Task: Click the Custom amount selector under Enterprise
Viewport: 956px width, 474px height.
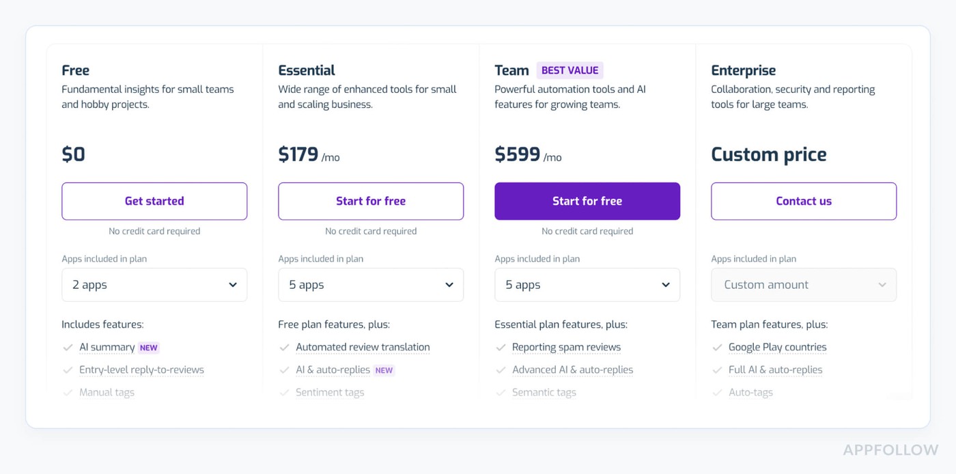Action: [x=804, y=285]
